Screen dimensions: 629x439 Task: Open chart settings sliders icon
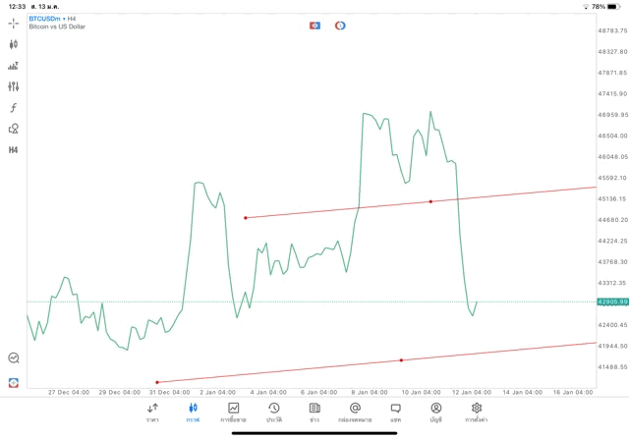[x=14, y=86]
